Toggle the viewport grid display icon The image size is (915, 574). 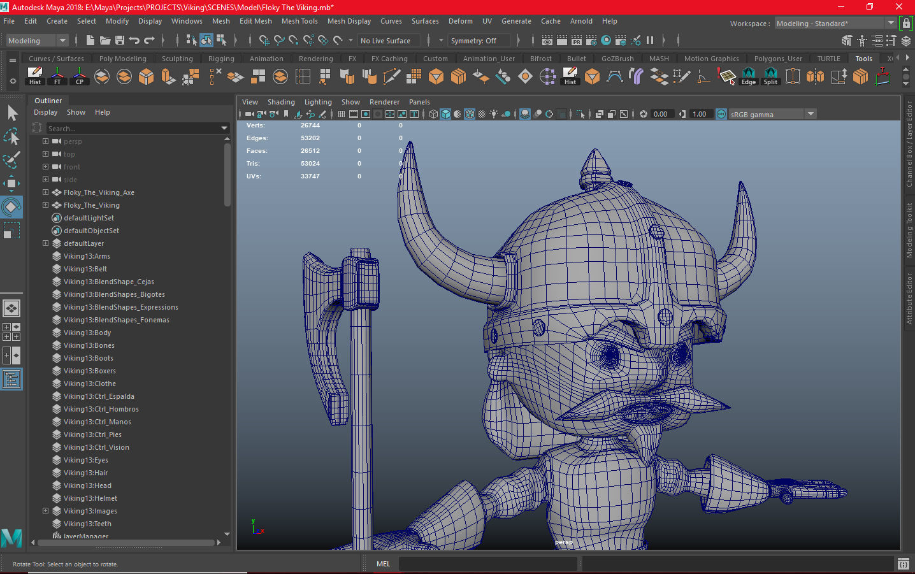342,114
